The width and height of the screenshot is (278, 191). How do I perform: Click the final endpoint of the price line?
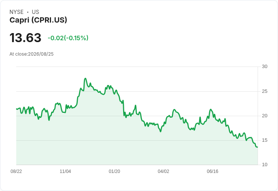click(257, 147)
